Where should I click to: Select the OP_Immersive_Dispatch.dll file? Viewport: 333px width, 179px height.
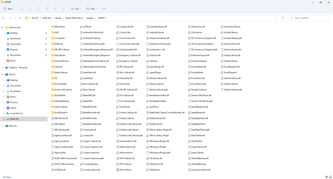tap(202, 38)
